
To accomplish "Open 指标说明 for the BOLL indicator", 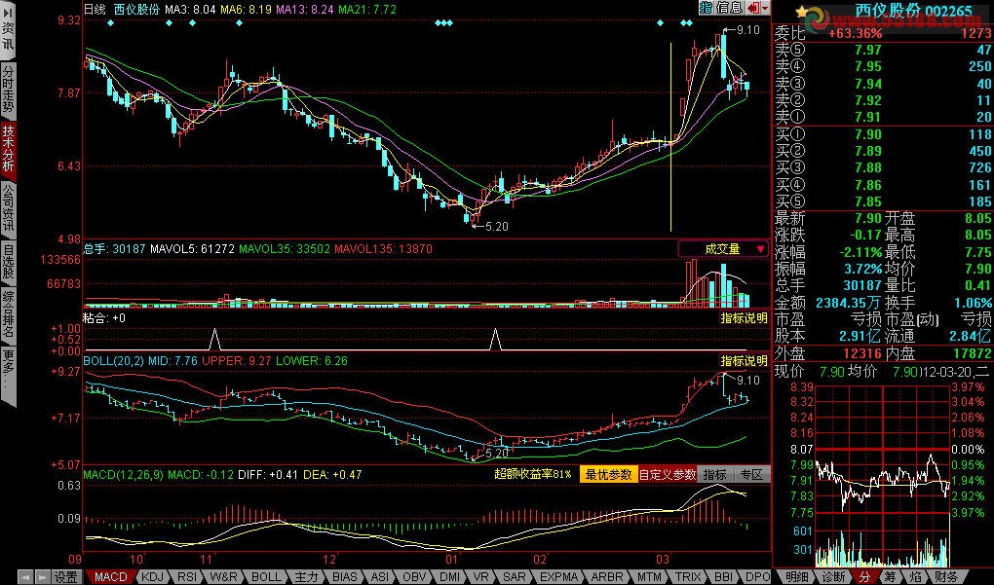I will [x=744, y=360].
